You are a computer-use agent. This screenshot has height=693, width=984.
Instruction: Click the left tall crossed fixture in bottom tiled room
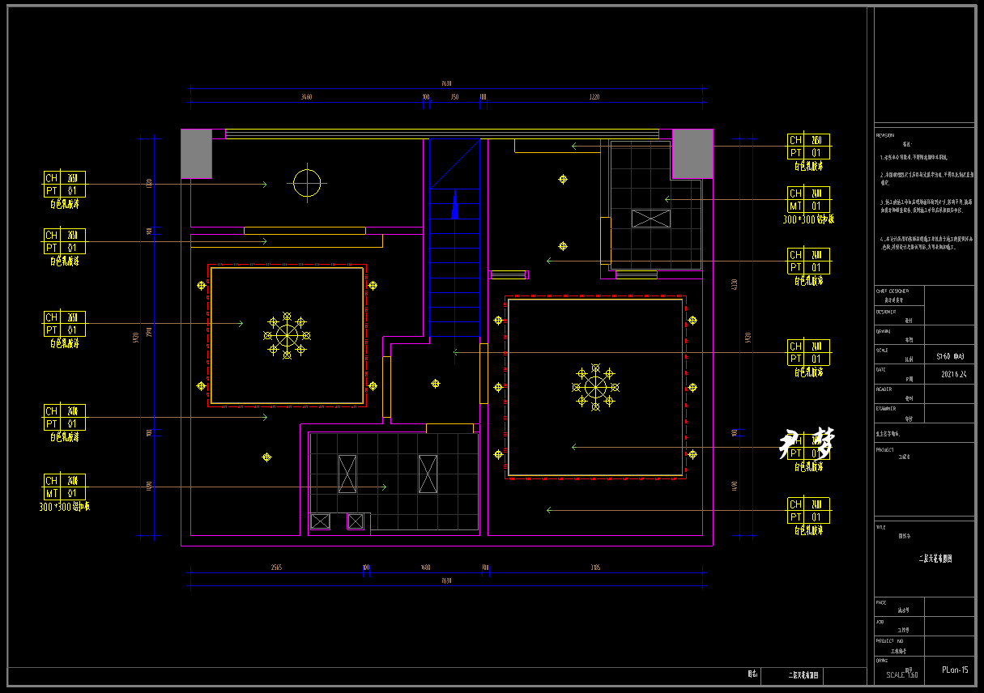point(347,474)
